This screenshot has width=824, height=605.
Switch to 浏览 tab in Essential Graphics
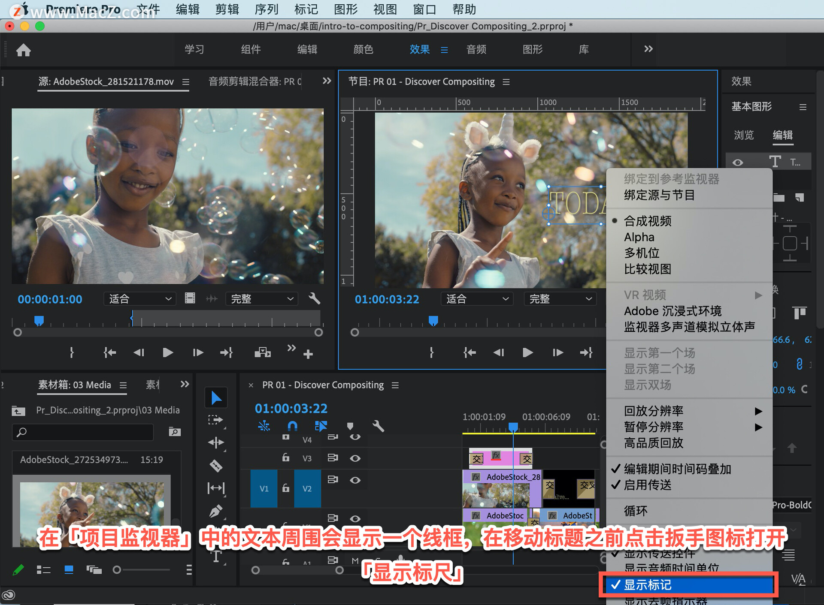click(744, 135)
